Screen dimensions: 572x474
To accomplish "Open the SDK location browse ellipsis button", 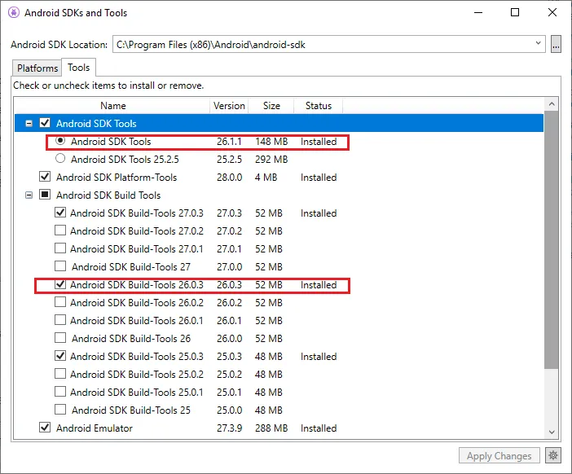I will pyautogui.click(x=556, y=45).
